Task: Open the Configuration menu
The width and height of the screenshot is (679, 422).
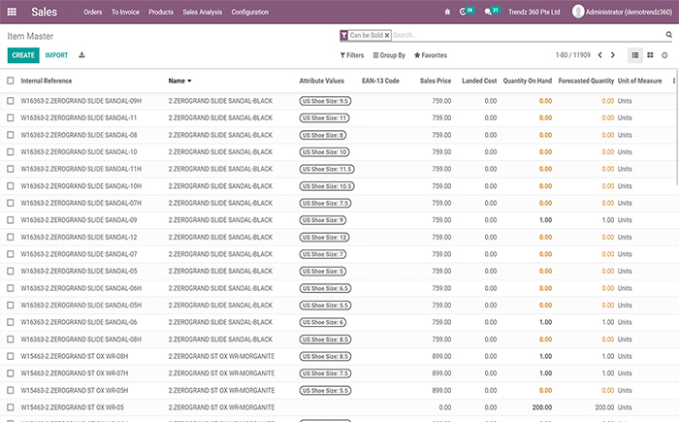Action: (250, 12)
